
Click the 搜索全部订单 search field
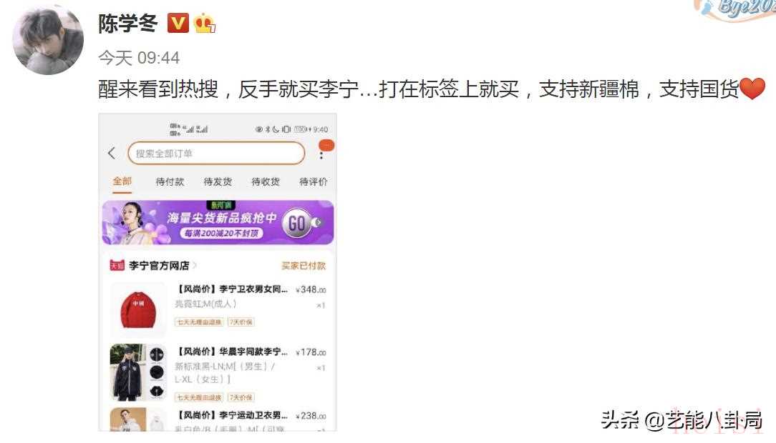(x=216, y=153)
